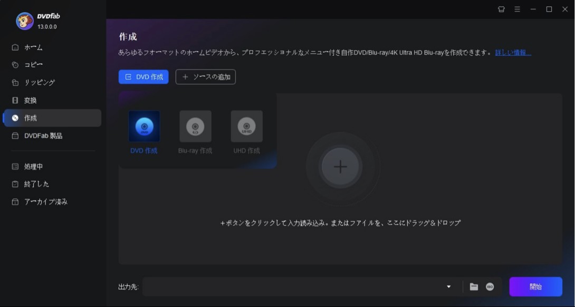Screen dimensions: 575x307
Task: Show the 処理中 task list
Action: [x=52, y=167]
